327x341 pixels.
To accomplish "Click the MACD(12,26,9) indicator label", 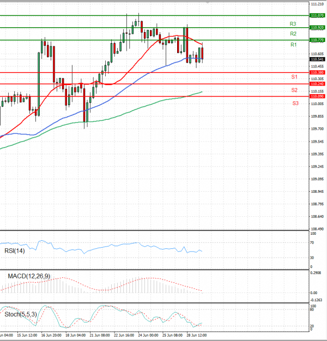I will (x=29, y=276).
